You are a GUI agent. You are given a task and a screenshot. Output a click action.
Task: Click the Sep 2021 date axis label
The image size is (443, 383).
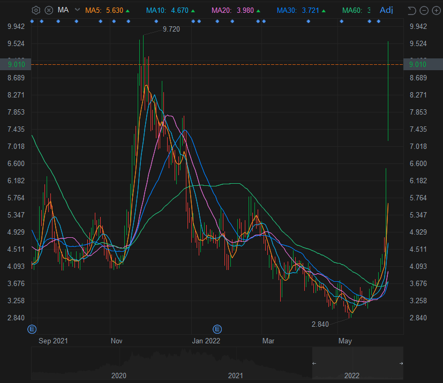(x=53, y=341)
